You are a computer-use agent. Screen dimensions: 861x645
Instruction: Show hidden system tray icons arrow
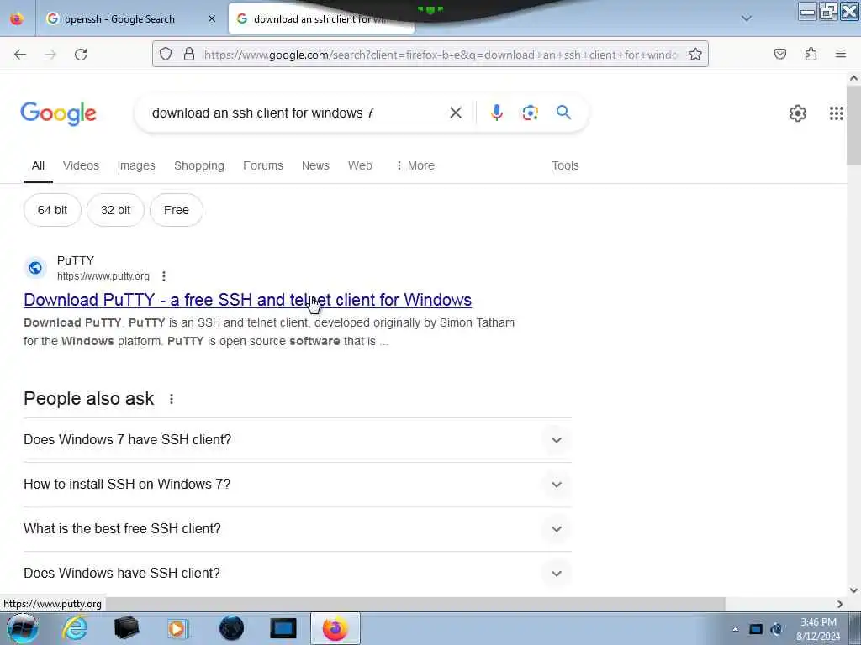[735, 629]
